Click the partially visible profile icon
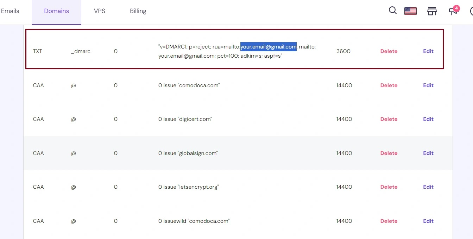This screenshot has height=239, width=473. pyautogui.click(x=471, y=11)
